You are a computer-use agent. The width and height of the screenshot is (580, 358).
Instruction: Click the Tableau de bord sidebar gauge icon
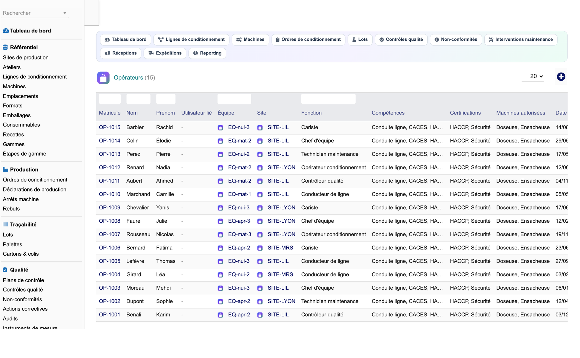coord(6,31)
